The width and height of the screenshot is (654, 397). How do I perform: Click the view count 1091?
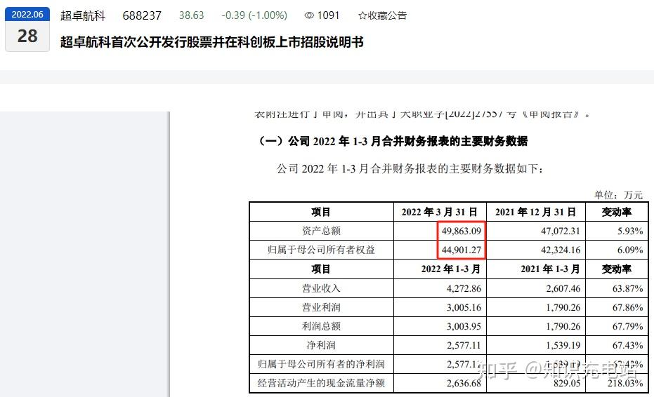pos(328,15)
